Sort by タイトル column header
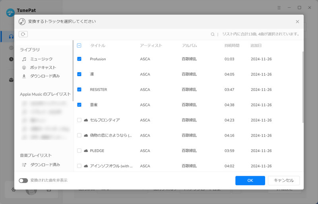 tap(98, 46)
